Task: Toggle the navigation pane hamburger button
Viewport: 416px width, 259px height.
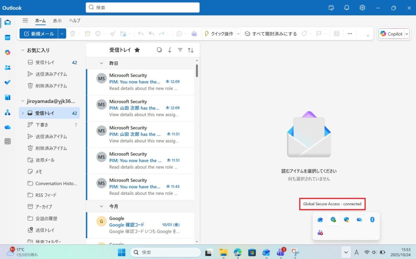Action: (25, 21)
